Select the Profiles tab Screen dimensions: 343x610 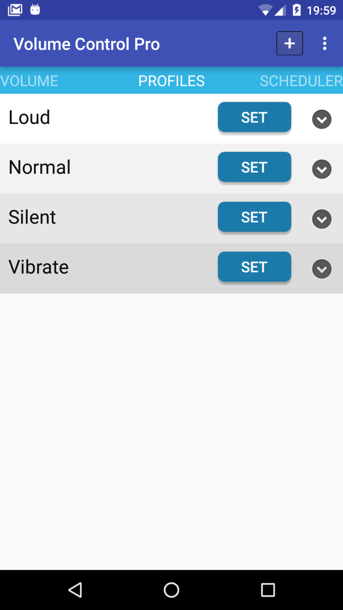coord(171,81)
